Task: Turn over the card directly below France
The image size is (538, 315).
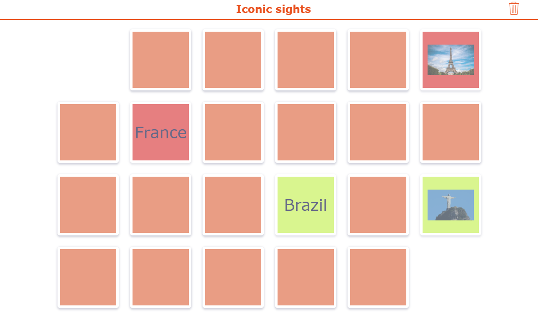Action: click(160, 205)
